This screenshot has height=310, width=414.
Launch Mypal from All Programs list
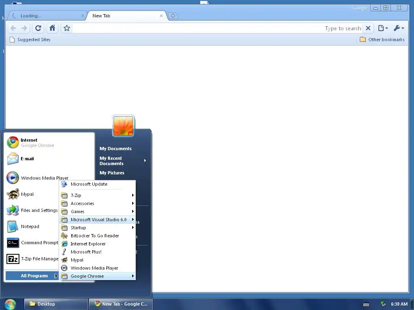pyautogui.click(x=97, y=260)
